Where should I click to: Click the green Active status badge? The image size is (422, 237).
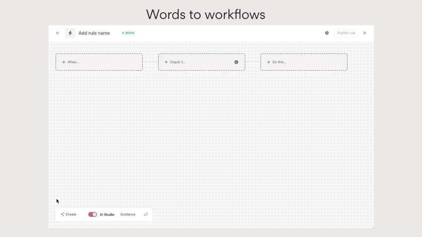(x=128, y=33)
